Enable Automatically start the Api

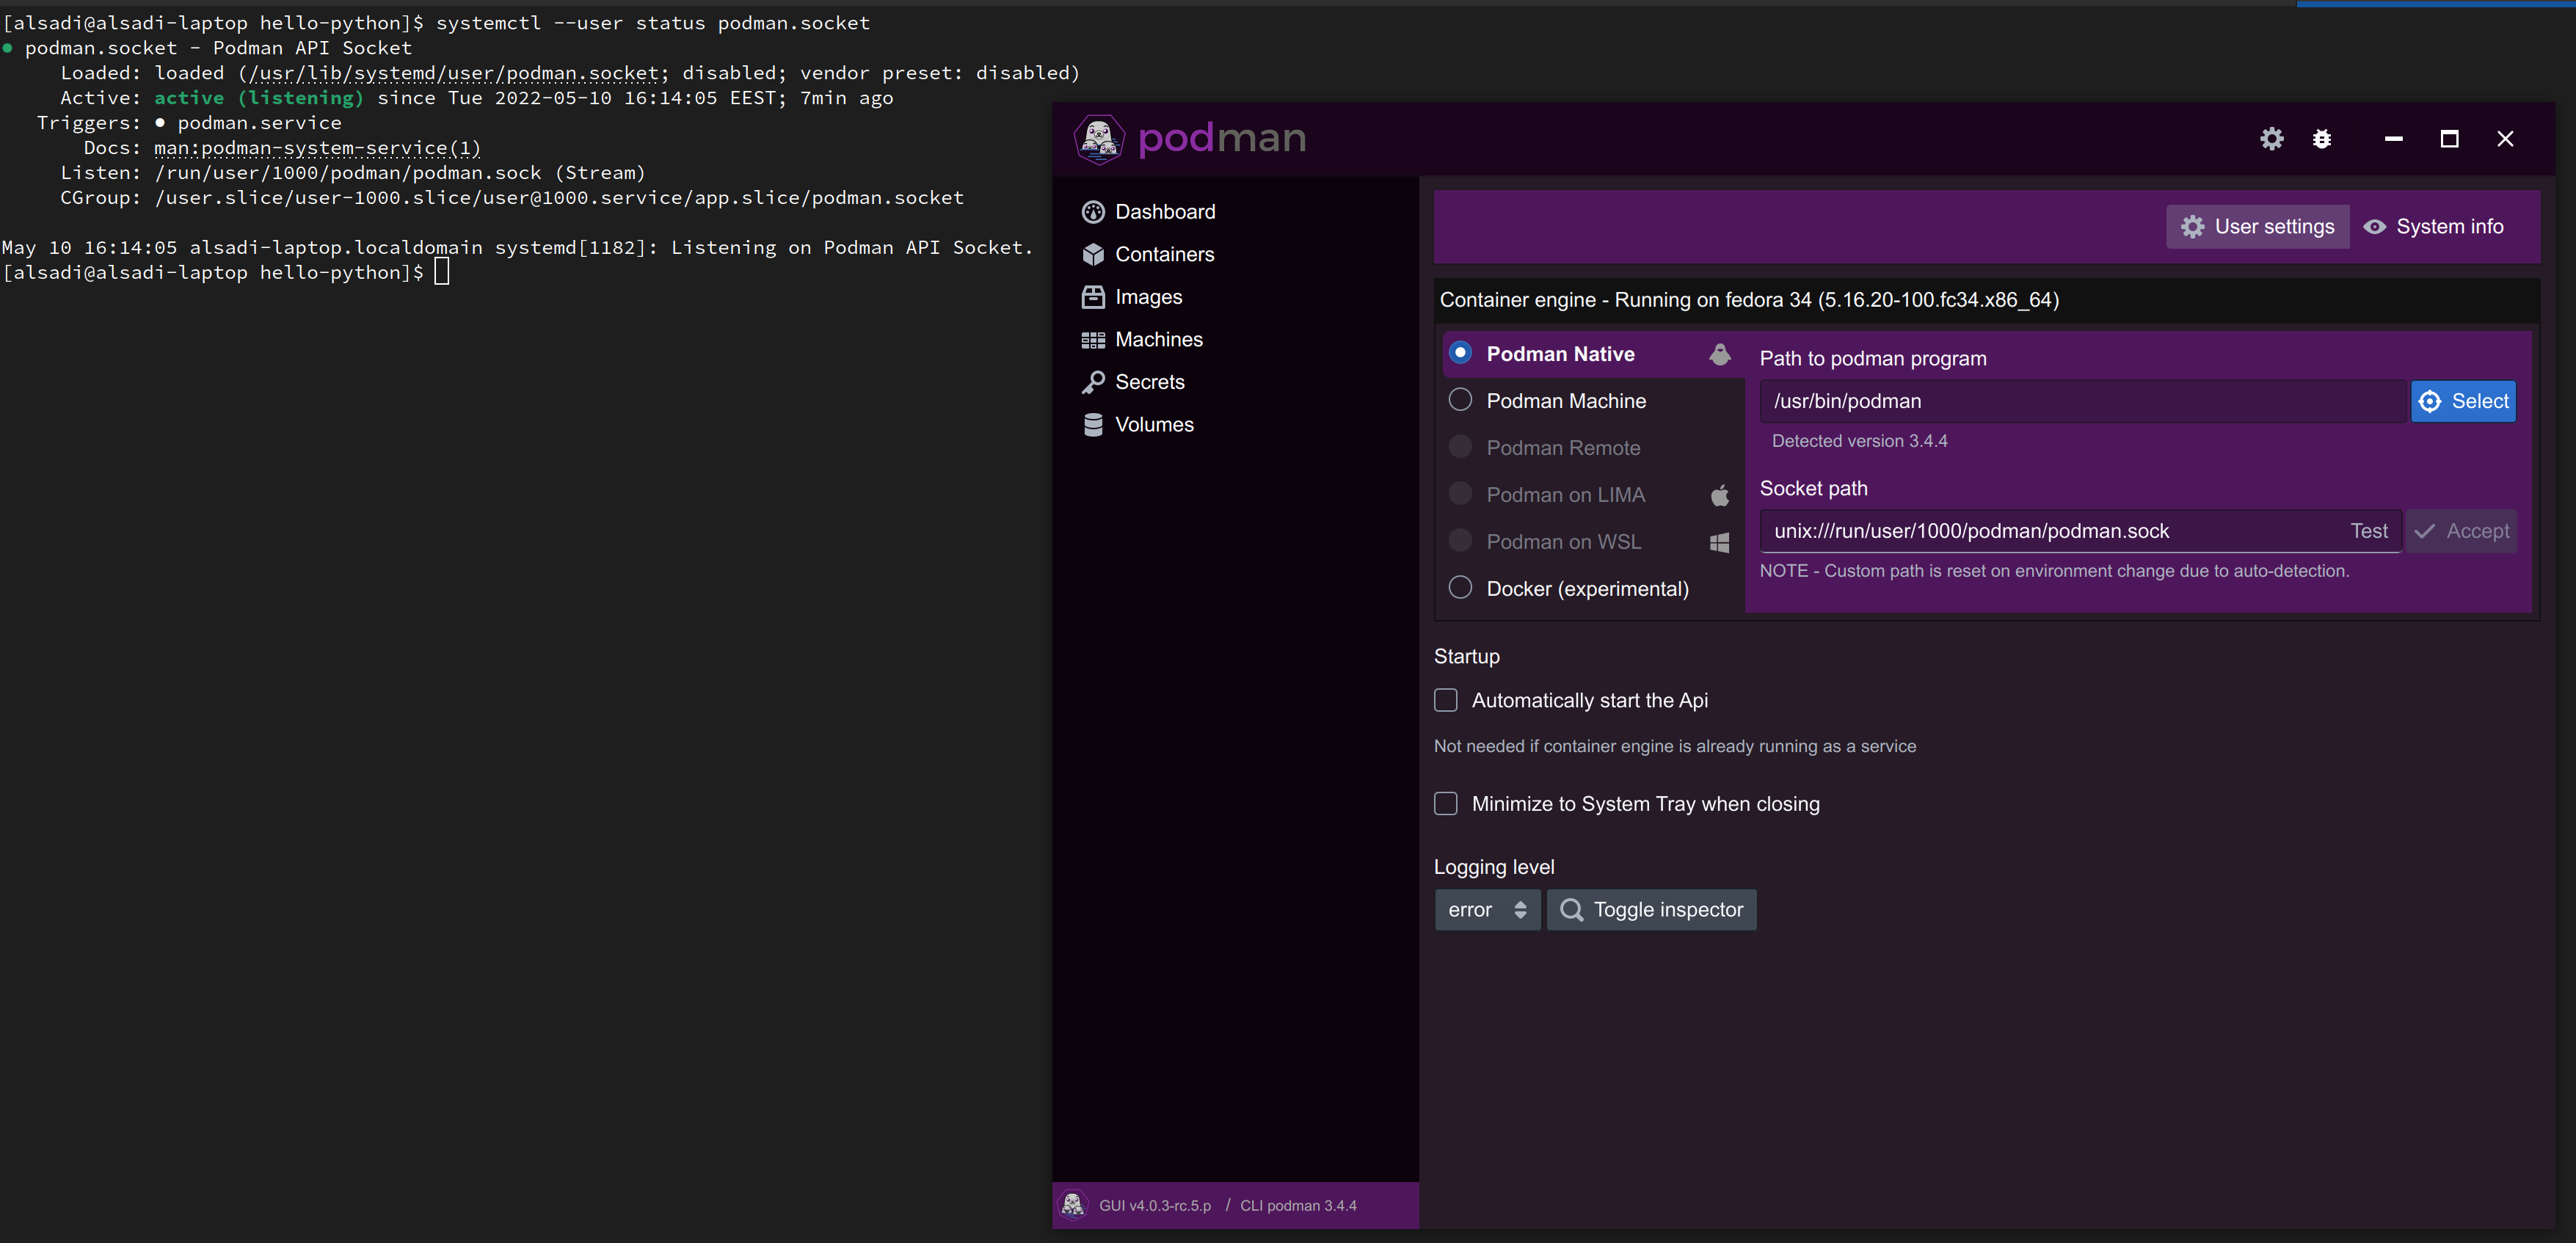[x=1445, y=700]
